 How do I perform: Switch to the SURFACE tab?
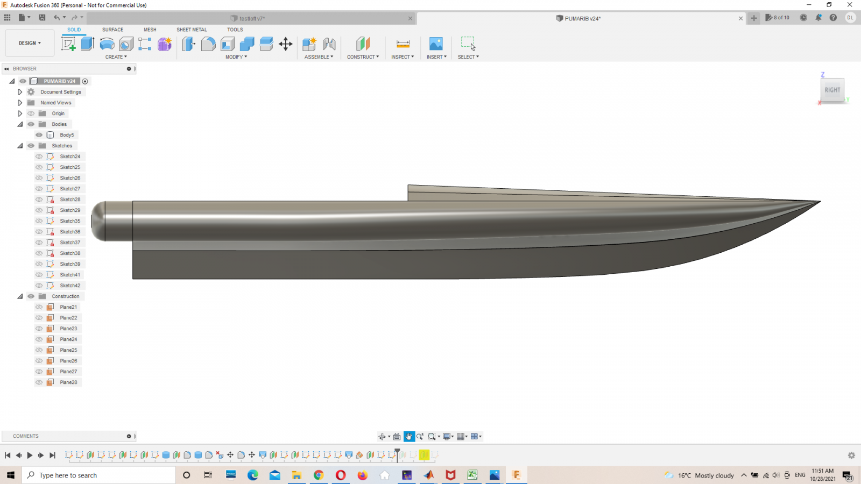point(112,30)
